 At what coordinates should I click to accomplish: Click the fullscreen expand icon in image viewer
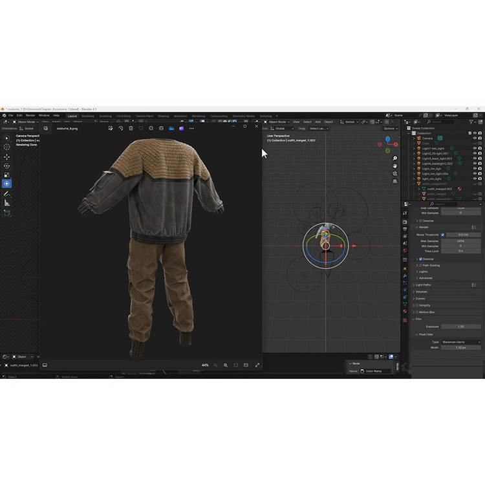tap(257, 365)
